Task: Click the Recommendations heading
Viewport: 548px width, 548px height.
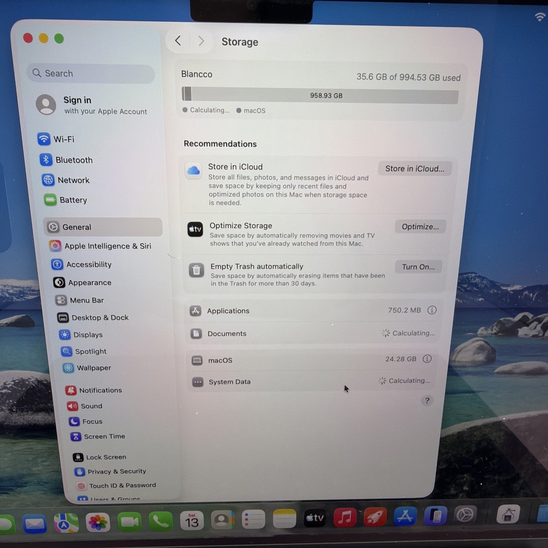Action: tap(220, 144)
